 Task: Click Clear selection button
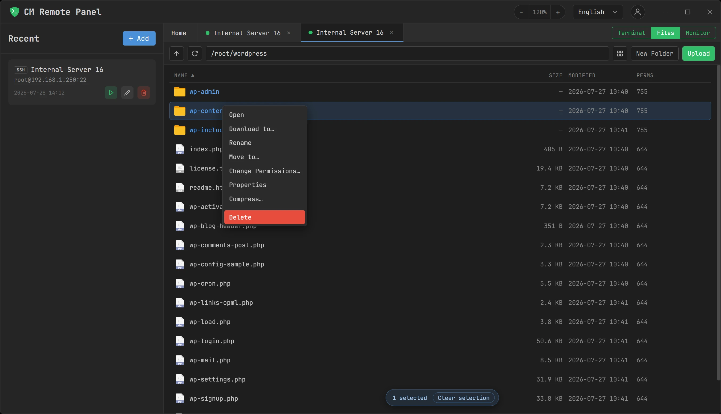(x=463, y=398)
